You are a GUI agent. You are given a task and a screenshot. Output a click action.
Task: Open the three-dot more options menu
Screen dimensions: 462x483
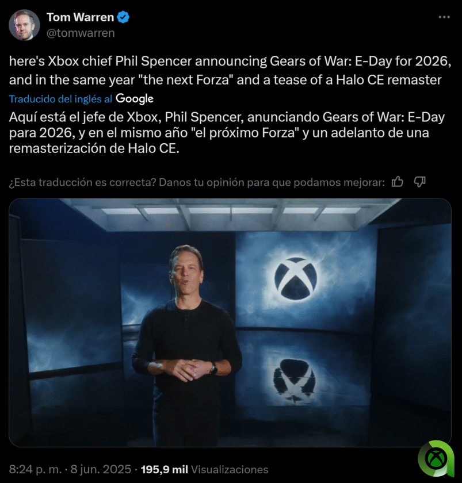tap(444, 17)
